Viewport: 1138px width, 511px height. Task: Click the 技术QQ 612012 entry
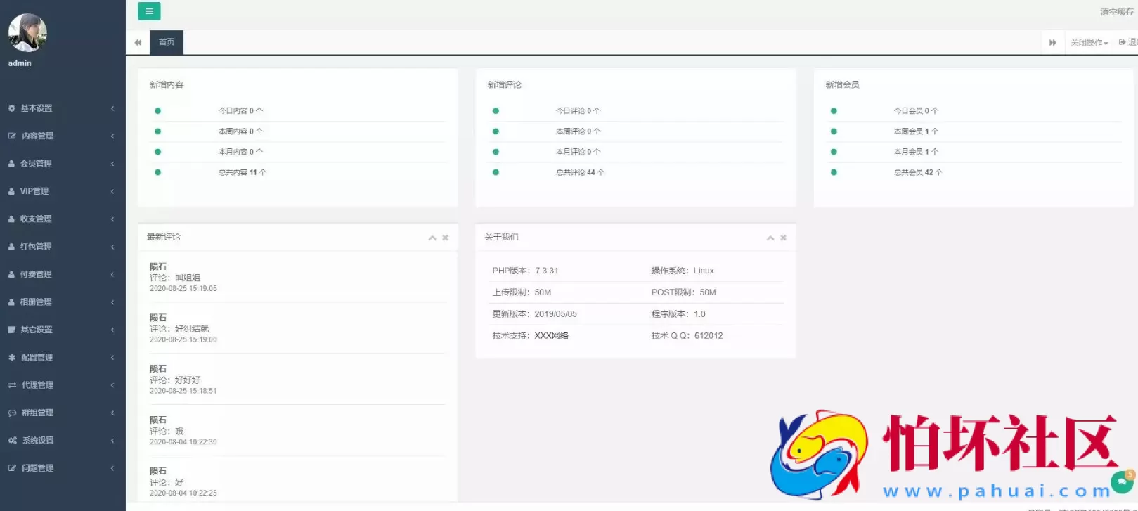click(x=687, y=336)
